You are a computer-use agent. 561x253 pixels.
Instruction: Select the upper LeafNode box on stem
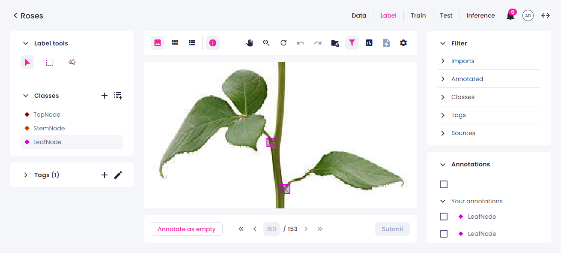(x=272, y=142)
